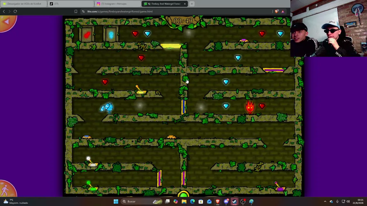This screenshot has width=367, height=206.
Task: Open Outlook from the taskbar
Action: pyautogui.click(x=209, y=201)
